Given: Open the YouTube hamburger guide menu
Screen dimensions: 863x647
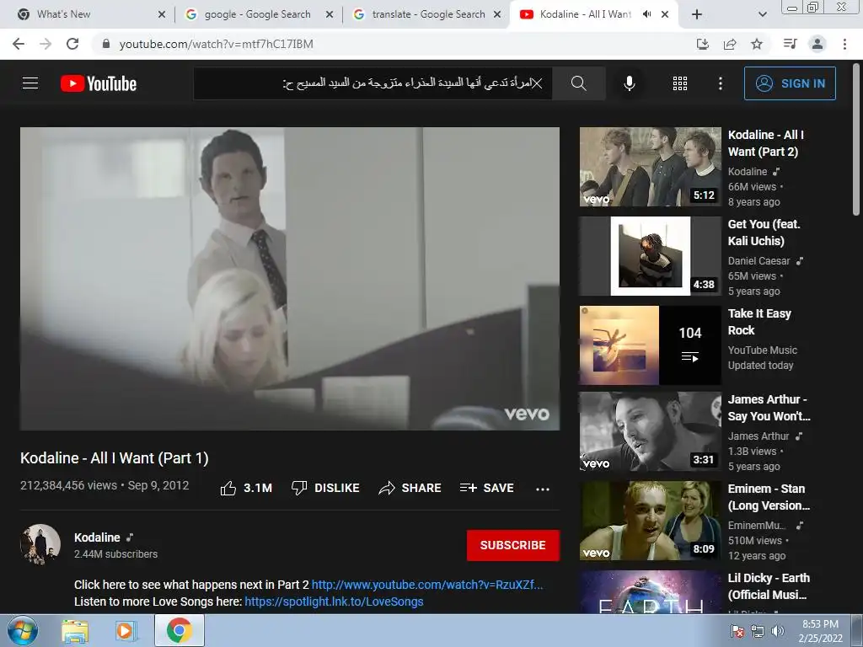Looking at the screenshot, I should (x=30, y=83).
